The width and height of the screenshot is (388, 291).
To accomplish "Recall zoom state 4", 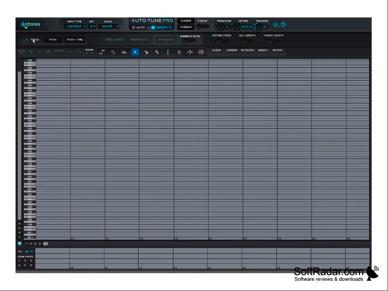I will [x=19, y=265].
